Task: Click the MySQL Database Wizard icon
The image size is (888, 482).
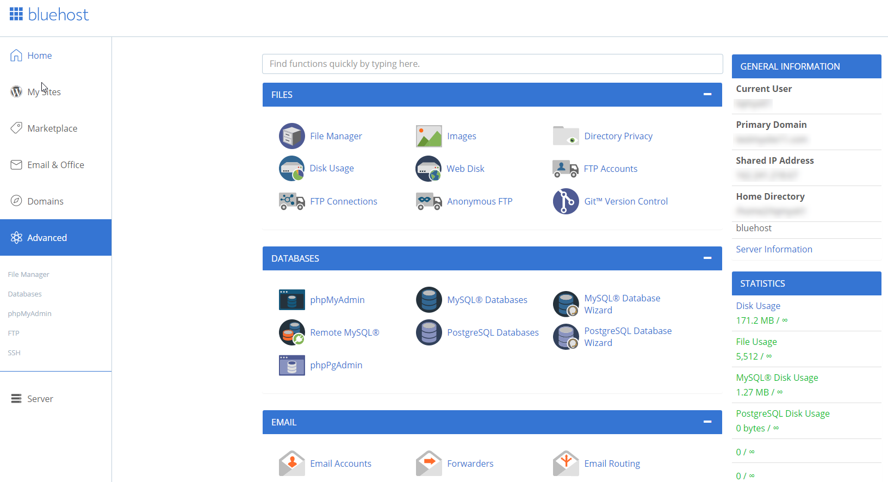Action: (x=566, y=304)
